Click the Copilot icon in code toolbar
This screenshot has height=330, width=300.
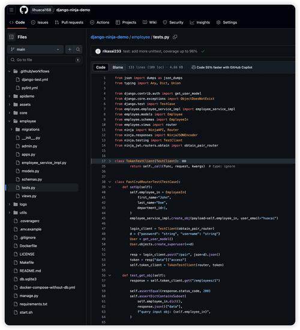193,67
